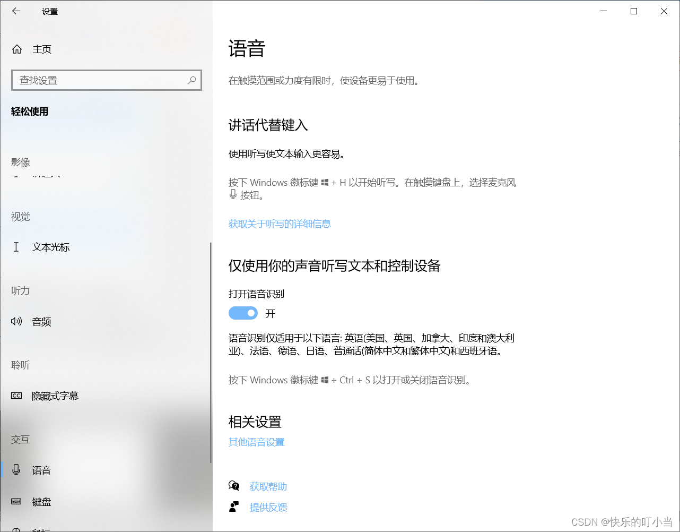Minimize the Settings window
The width and height of the screenshot is (680, 532).
(603, 11)
